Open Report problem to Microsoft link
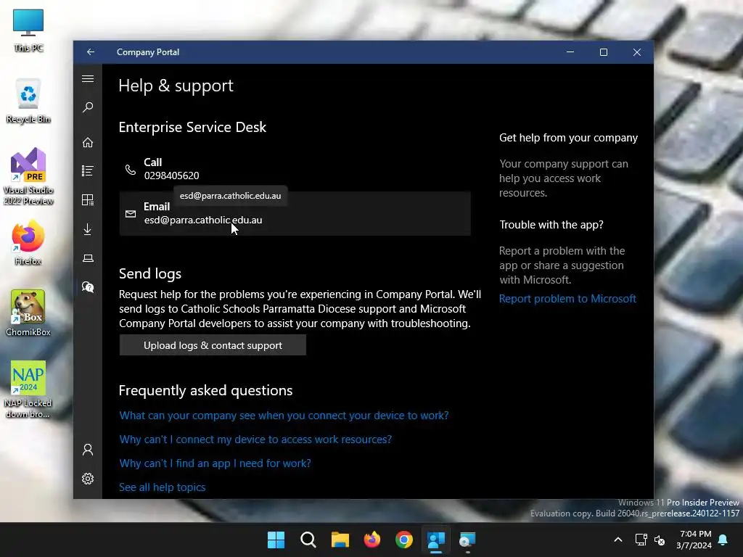This screenshot has width=743, height=557. 567,299
